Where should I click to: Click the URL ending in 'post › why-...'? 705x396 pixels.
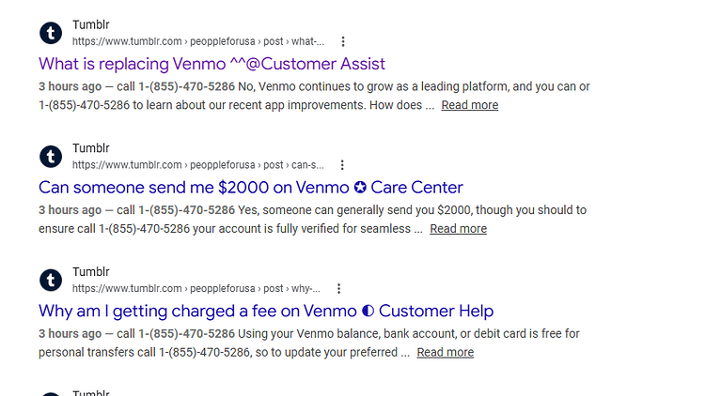pyautogui.click(x=196, y=288)
